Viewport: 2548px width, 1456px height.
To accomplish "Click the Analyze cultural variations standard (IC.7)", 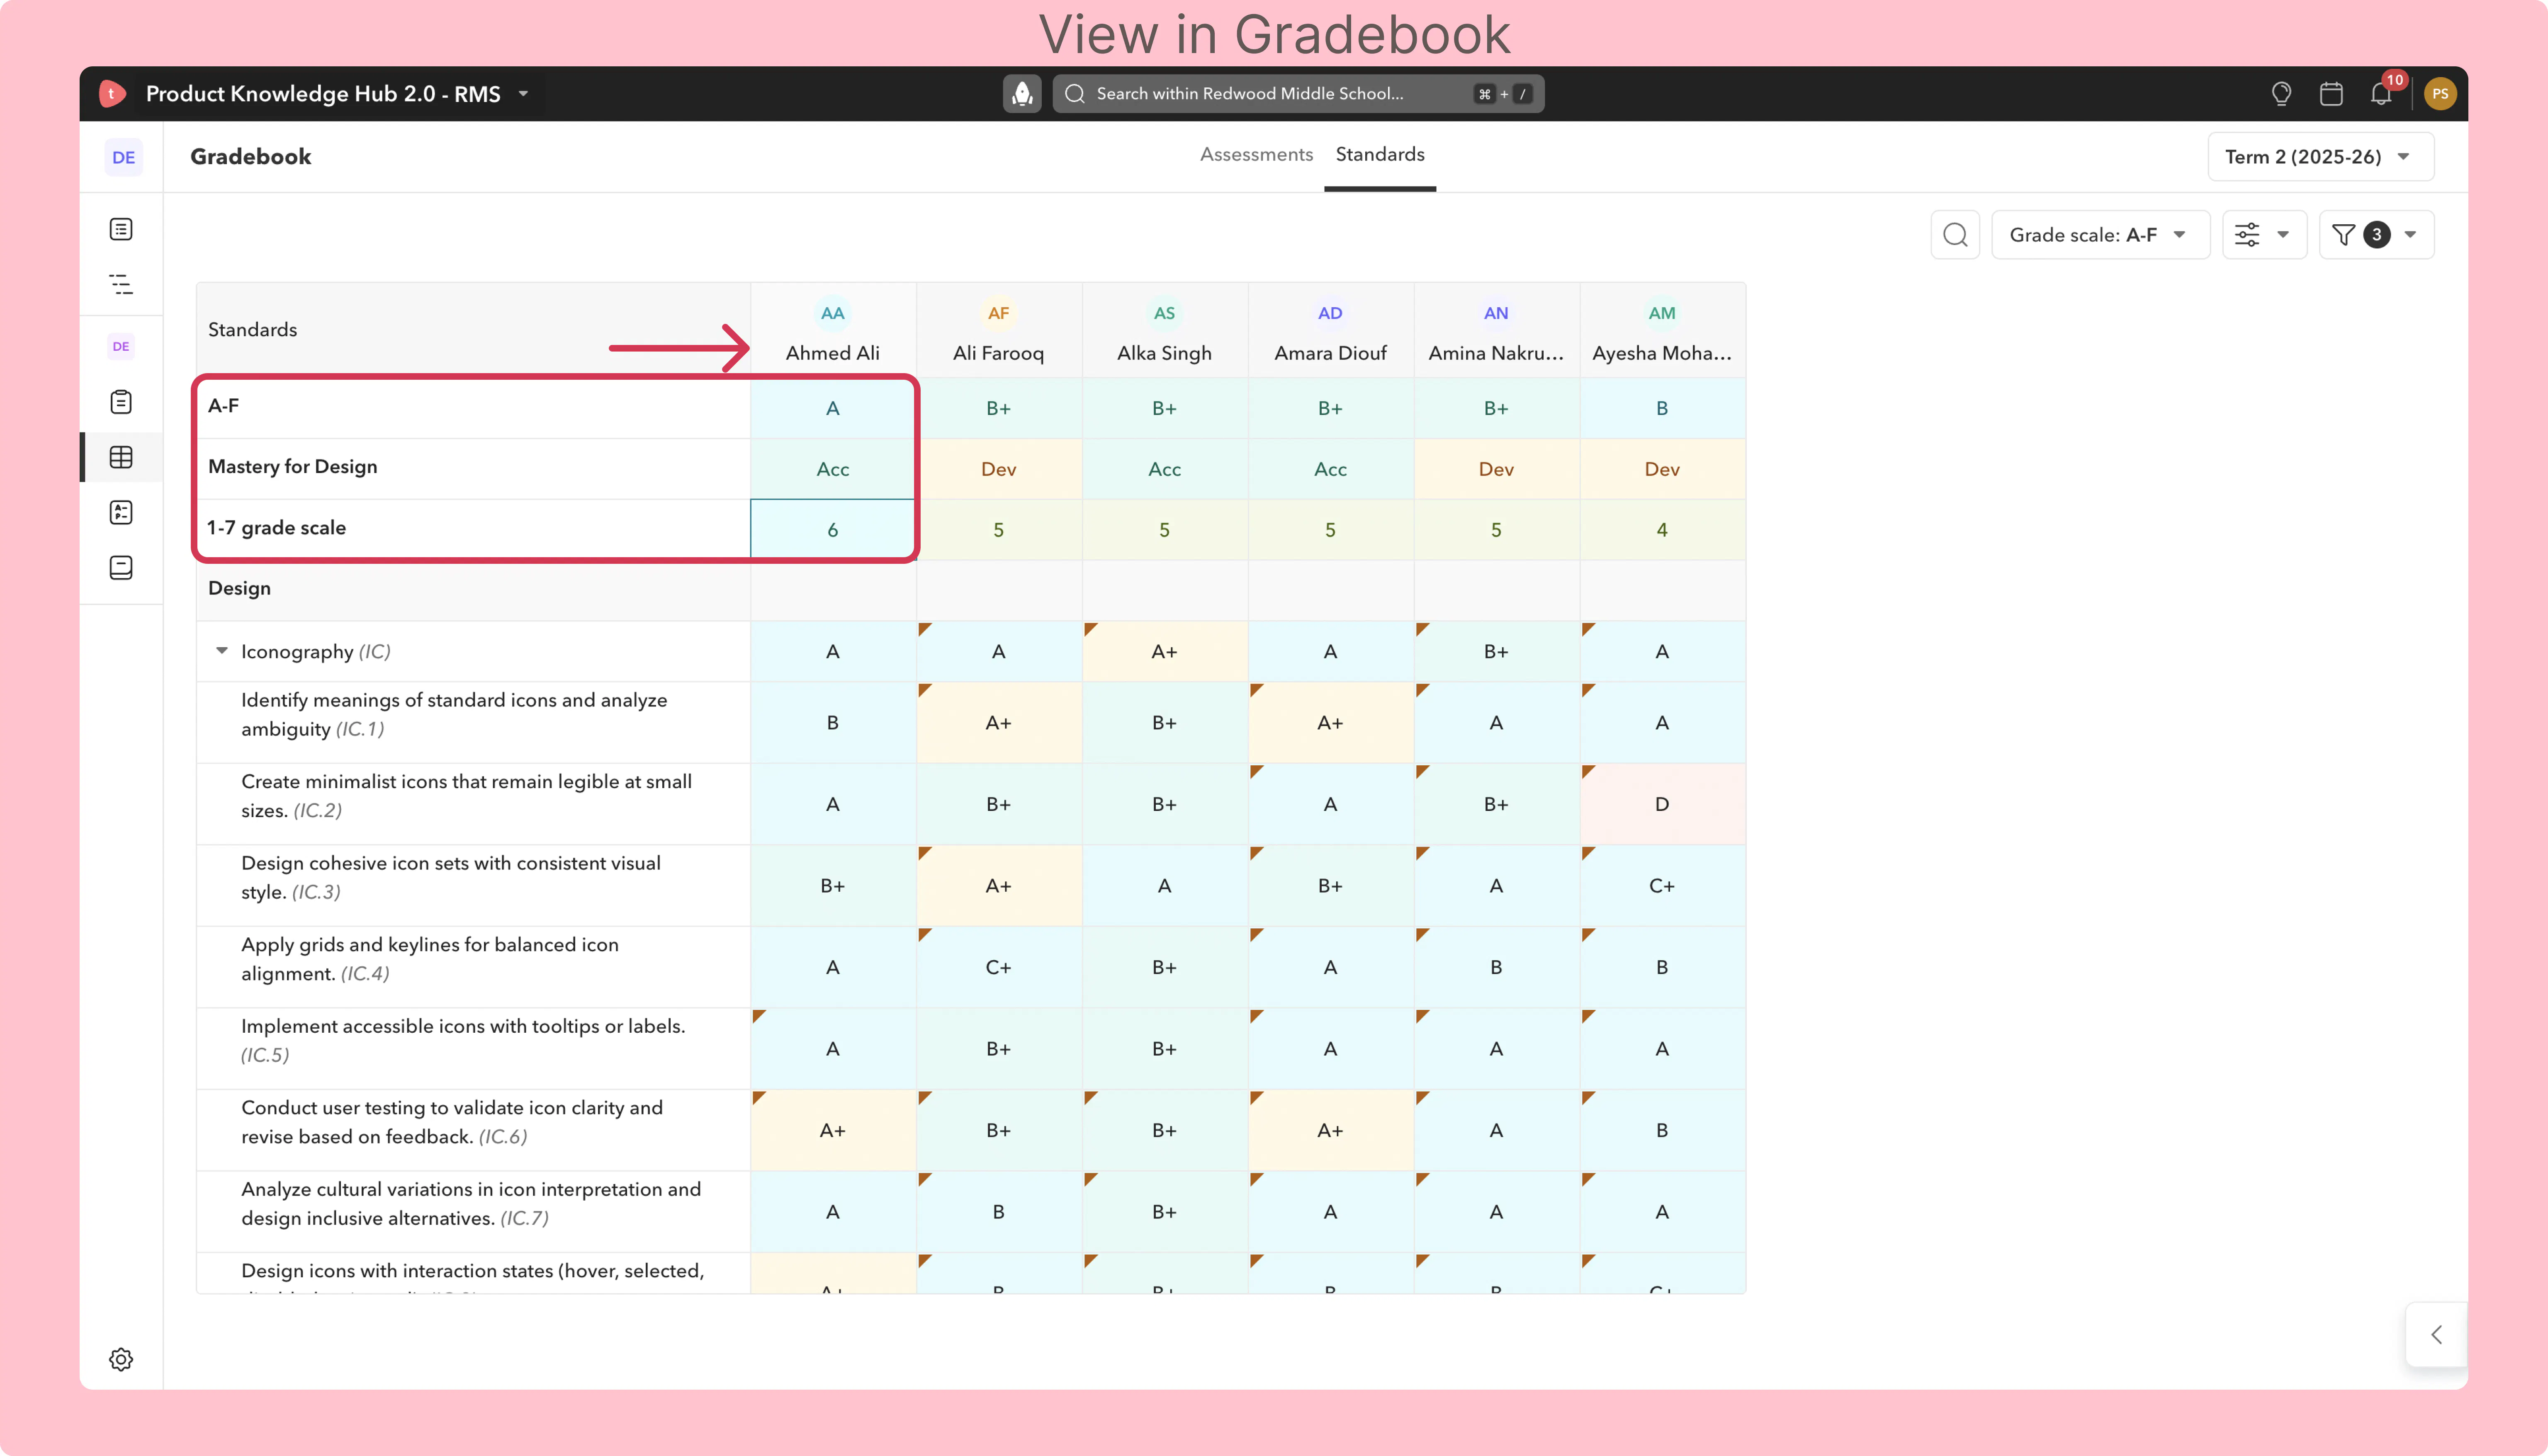I will [471, 1203].
